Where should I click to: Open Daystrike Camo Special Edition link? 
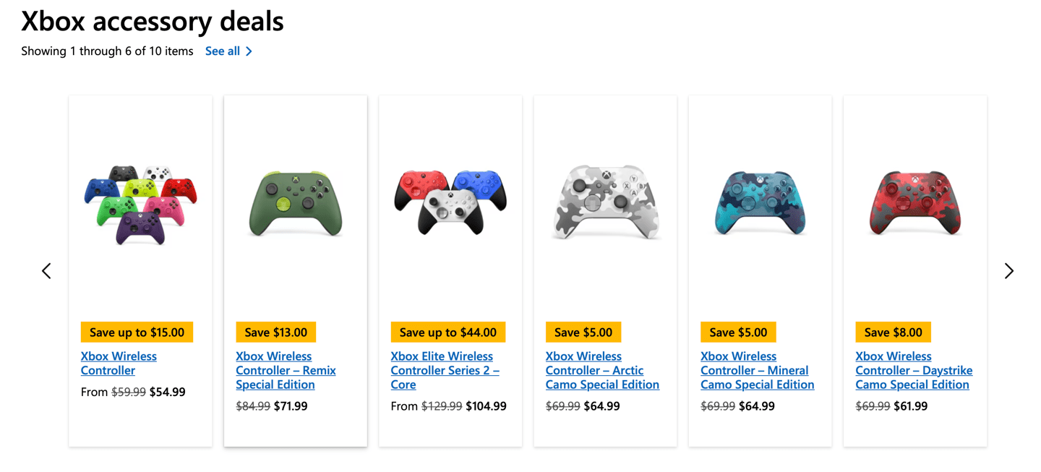[914, 371]
